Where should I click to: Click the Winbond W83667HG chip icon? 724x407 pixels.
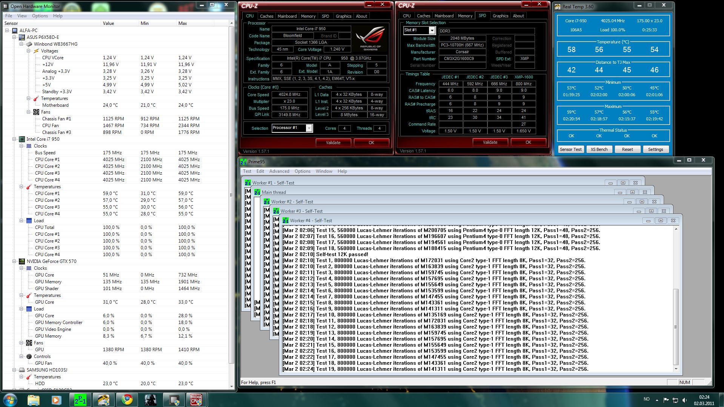point(29,44)
